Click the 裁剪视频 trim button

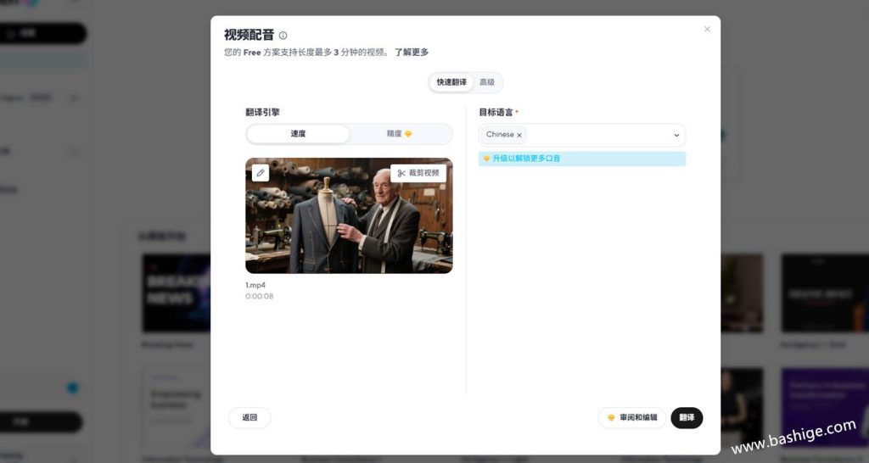pyautogui.click(x=418, y=173)
